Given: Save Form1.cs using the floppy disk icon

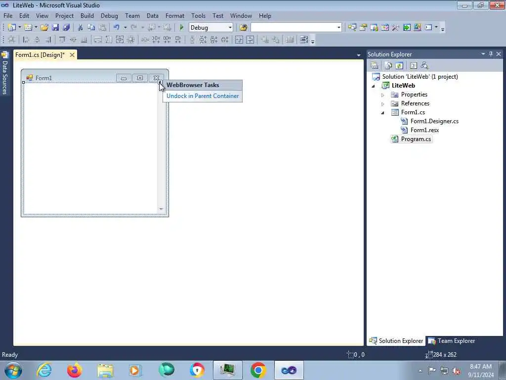Looking at the screenshot, I should pos(55,28).
